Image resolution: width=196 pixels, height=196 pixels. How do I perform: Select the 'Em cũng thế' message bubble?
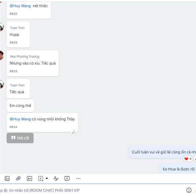click(x=20, y=106)
